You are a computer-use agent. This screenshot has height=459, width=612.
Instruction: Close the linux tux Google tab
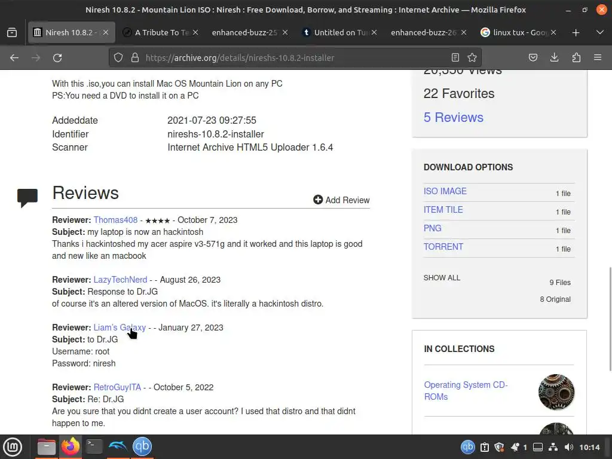click(x=553, y=32)
